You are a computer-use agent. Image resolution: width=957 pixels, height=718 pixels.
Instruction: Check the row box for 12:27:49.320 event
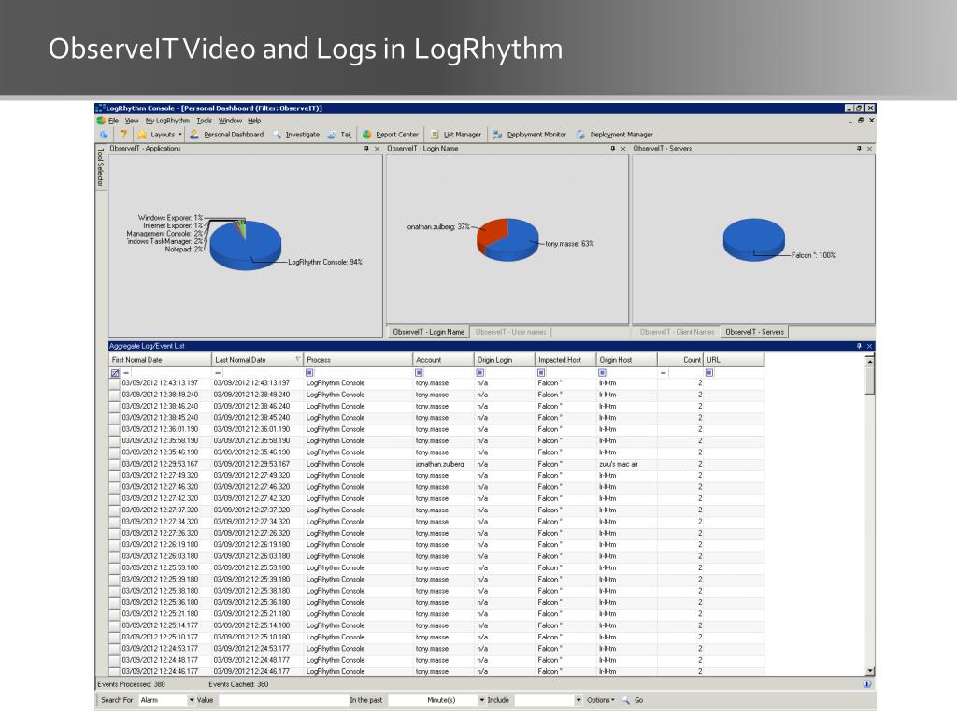[x=114, y=476]
